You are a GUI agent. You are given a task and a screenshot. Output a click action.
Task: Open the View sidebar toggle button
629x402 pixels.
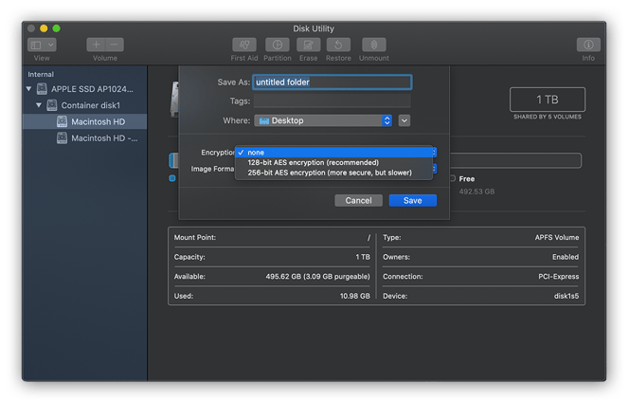pos(36,45)
